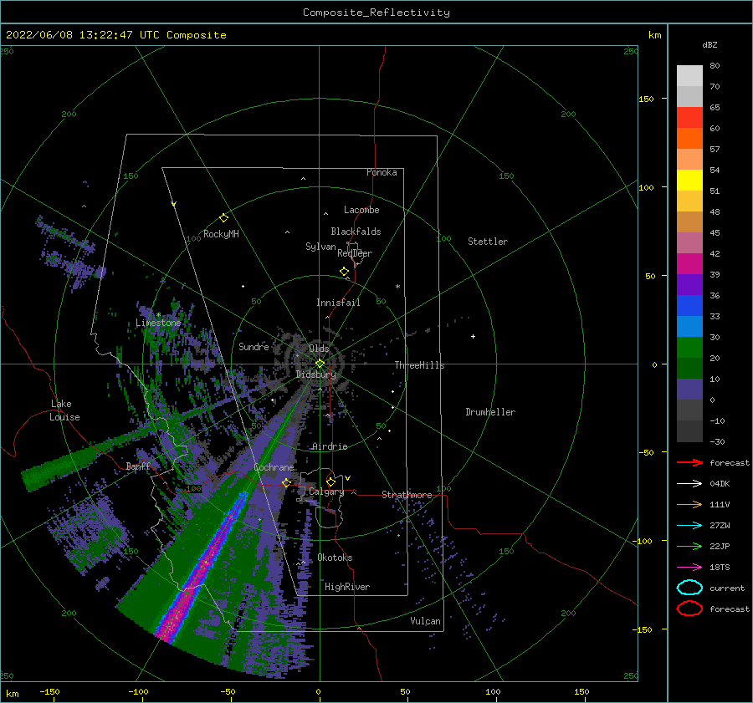Screen dimensions: 753x703
Task: Select the Airdrie label
Action: 330,446
